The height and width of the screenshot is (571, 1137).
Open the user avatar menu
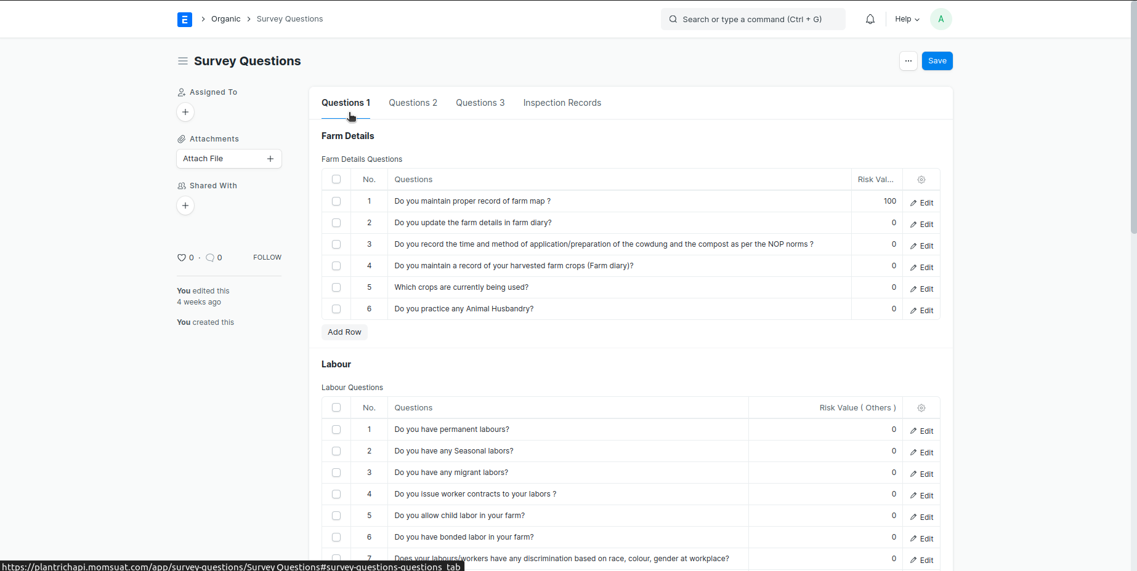tap(941, 19)
